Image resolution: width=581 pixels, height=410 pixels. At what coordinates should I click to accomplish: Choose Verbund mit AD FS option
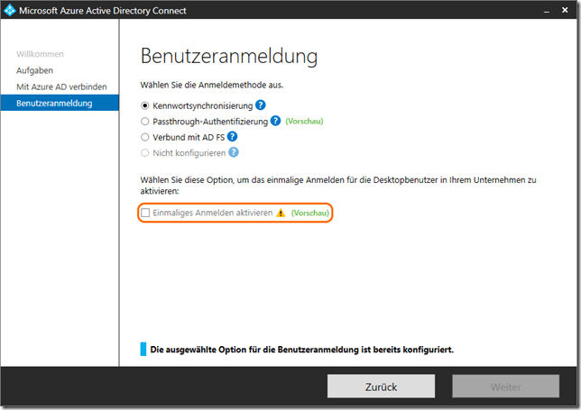(x=145, y=137)
